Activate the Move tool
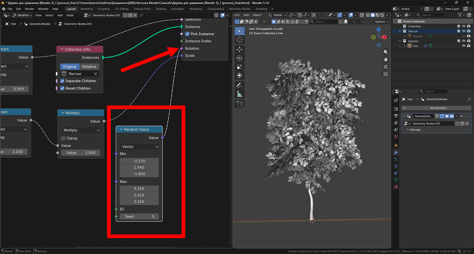The width and height of the screenshot is (474, 254). [239, 49]
